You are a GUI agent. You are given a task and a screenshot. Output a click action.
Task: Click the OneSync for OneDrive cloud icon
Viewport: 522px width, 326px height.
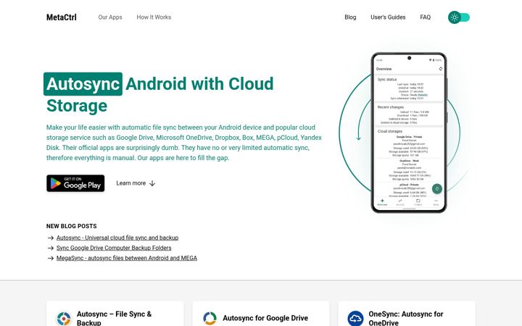click(355, 318)
